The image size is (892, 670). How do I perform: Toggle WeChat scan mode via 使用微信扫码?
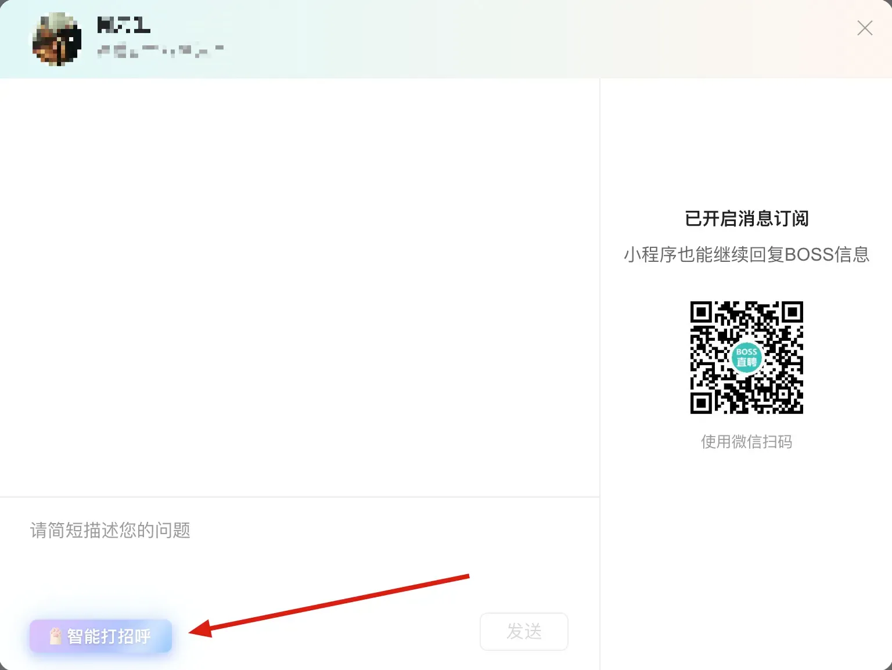pos(746,442)
